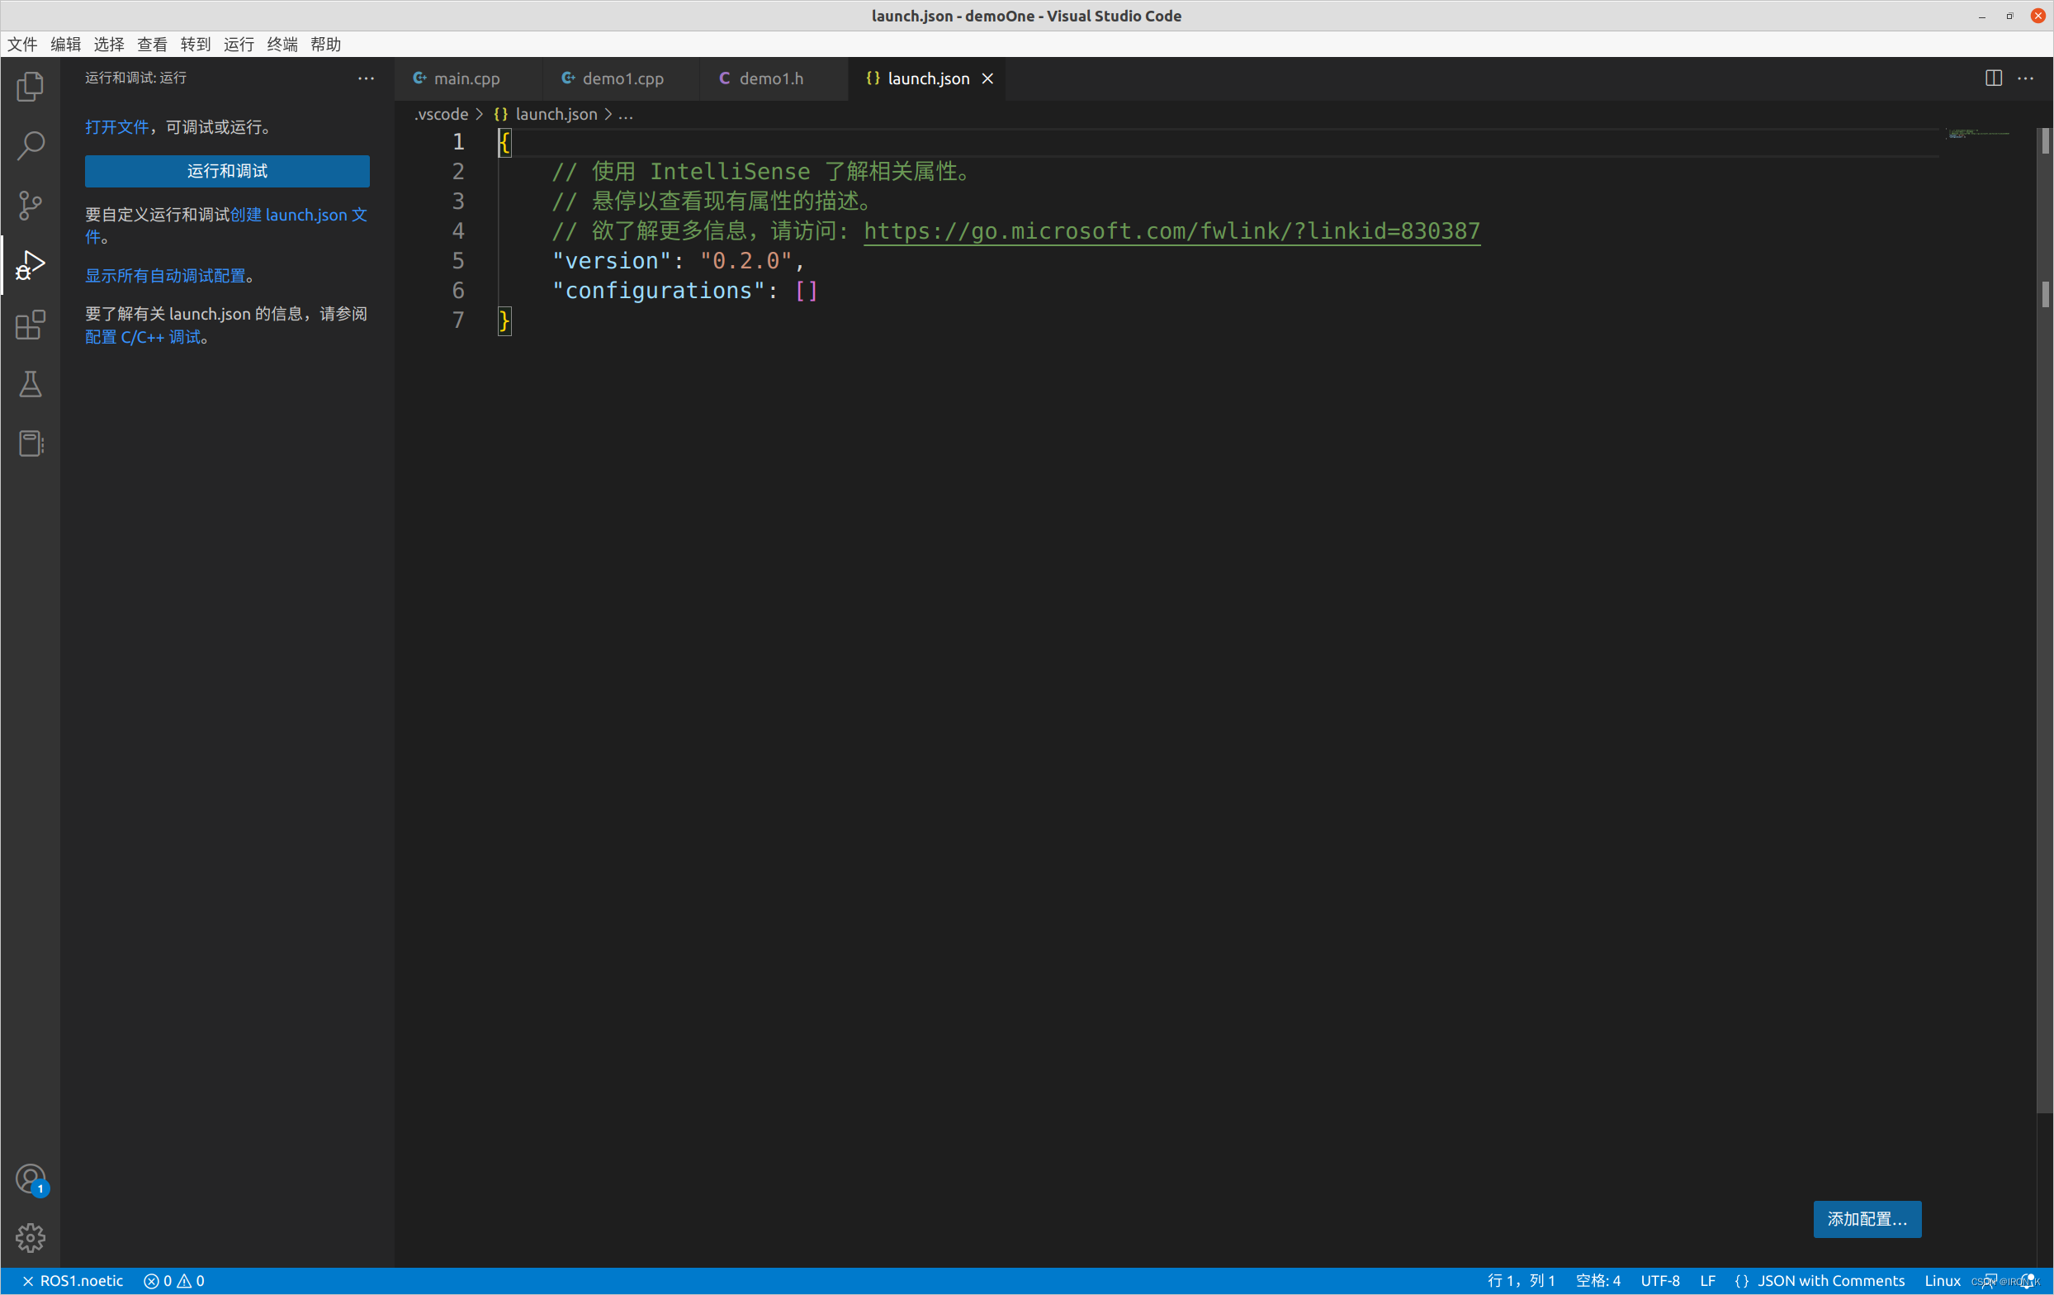Viewport: 2054px width, 1295px height.
Task: Open the 运行 menu
Action: 239,45
